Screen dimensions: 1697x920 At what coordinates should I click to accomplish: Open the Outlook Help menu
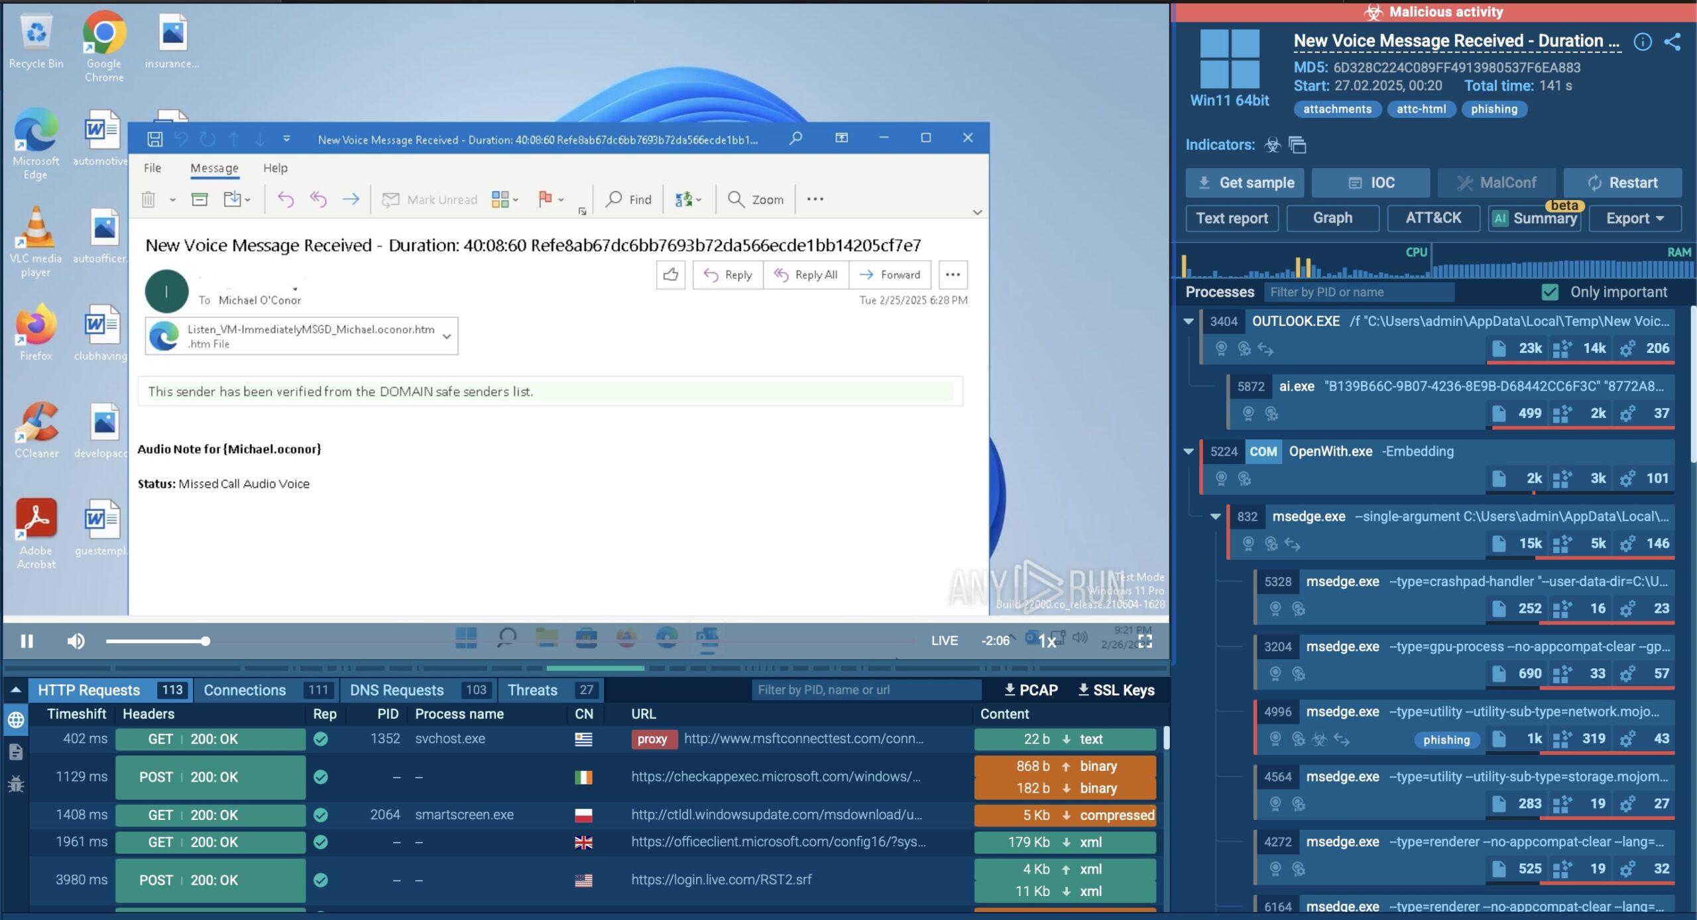pyautogui.click(x=275, y=168)
